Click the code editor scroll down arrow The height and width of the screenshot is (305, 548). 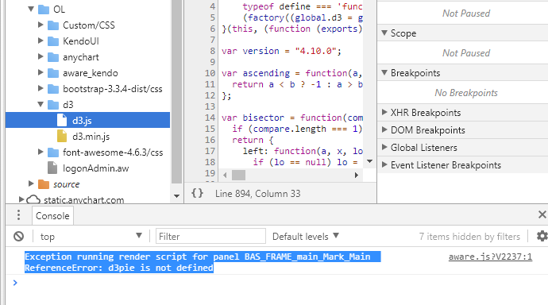tap(369, 161)
